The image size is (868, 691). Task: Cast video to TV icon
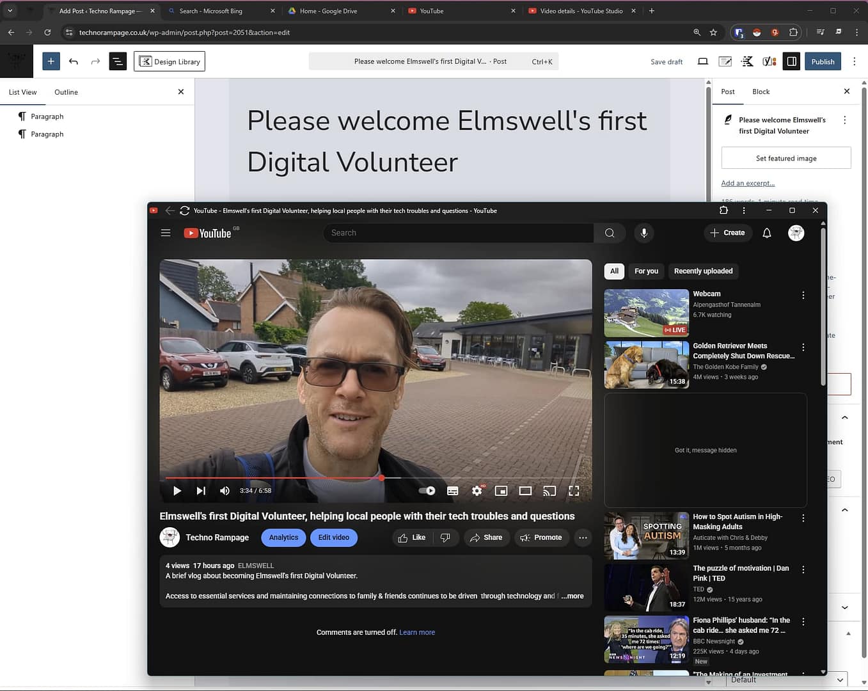pos(549,491)
